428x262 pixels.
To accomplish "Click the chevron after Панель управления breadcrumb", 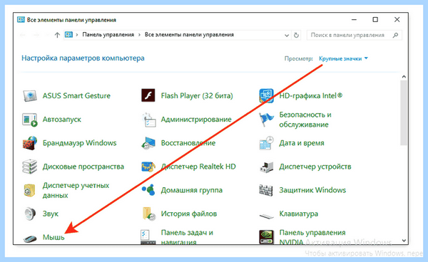I will 140,35.
